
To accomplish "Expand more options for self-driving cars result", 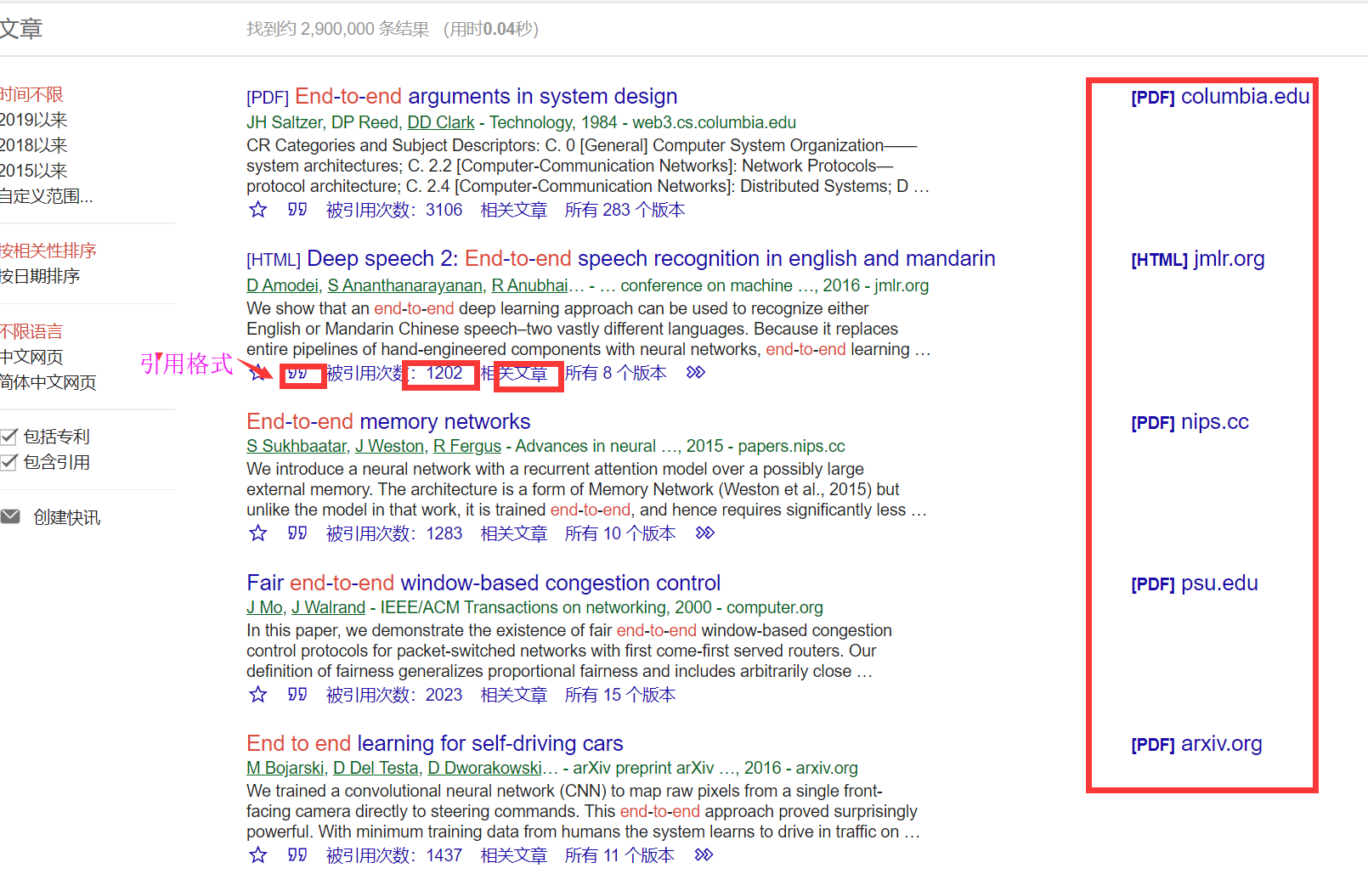I will click(704, 855).
